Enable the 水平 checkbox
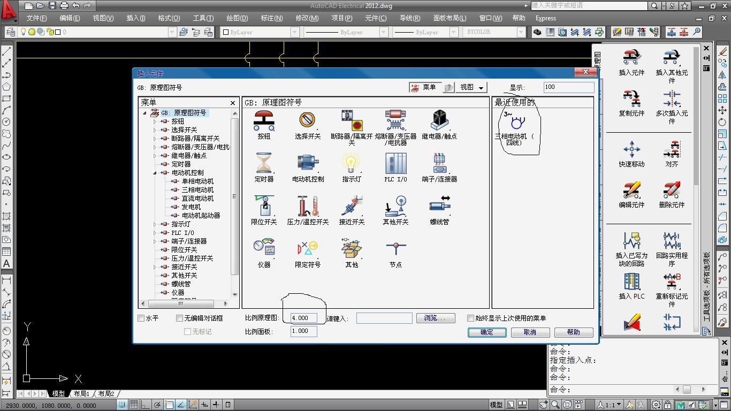Viewport: 731px width, 411px height. (141, 318)
